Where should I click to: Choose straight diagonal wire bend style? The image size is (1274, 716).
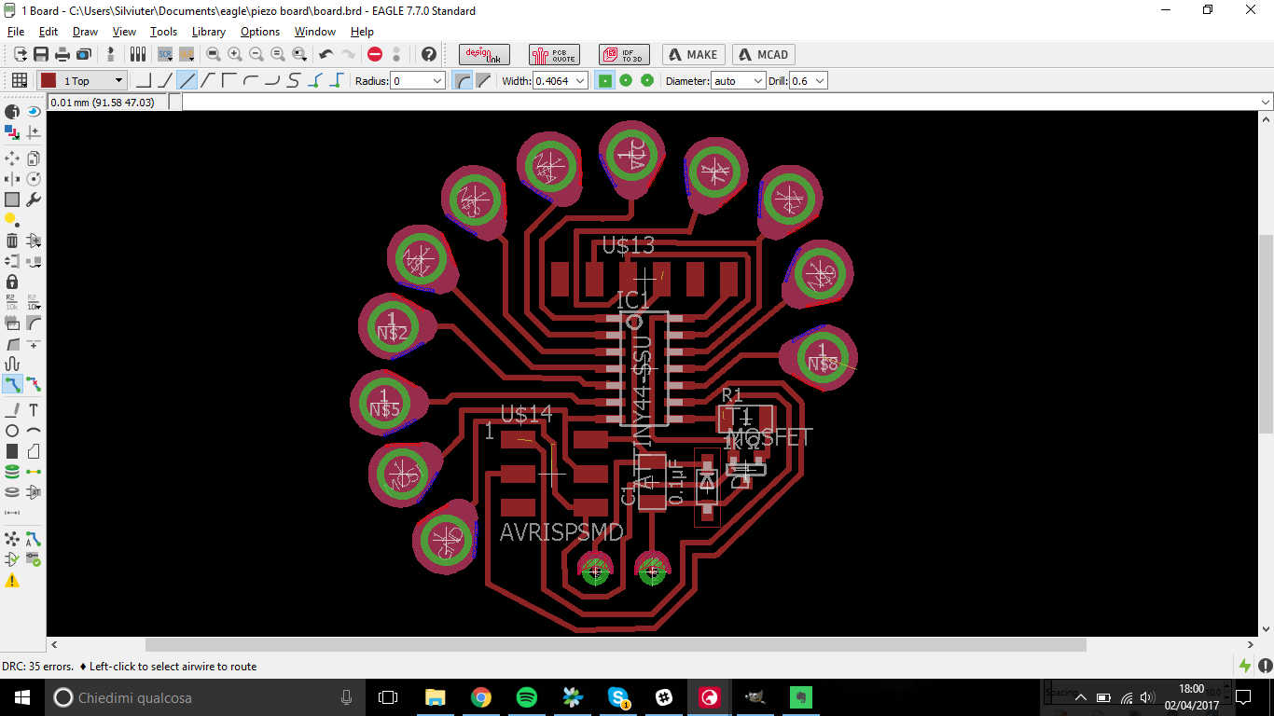[x=187, y=81]
